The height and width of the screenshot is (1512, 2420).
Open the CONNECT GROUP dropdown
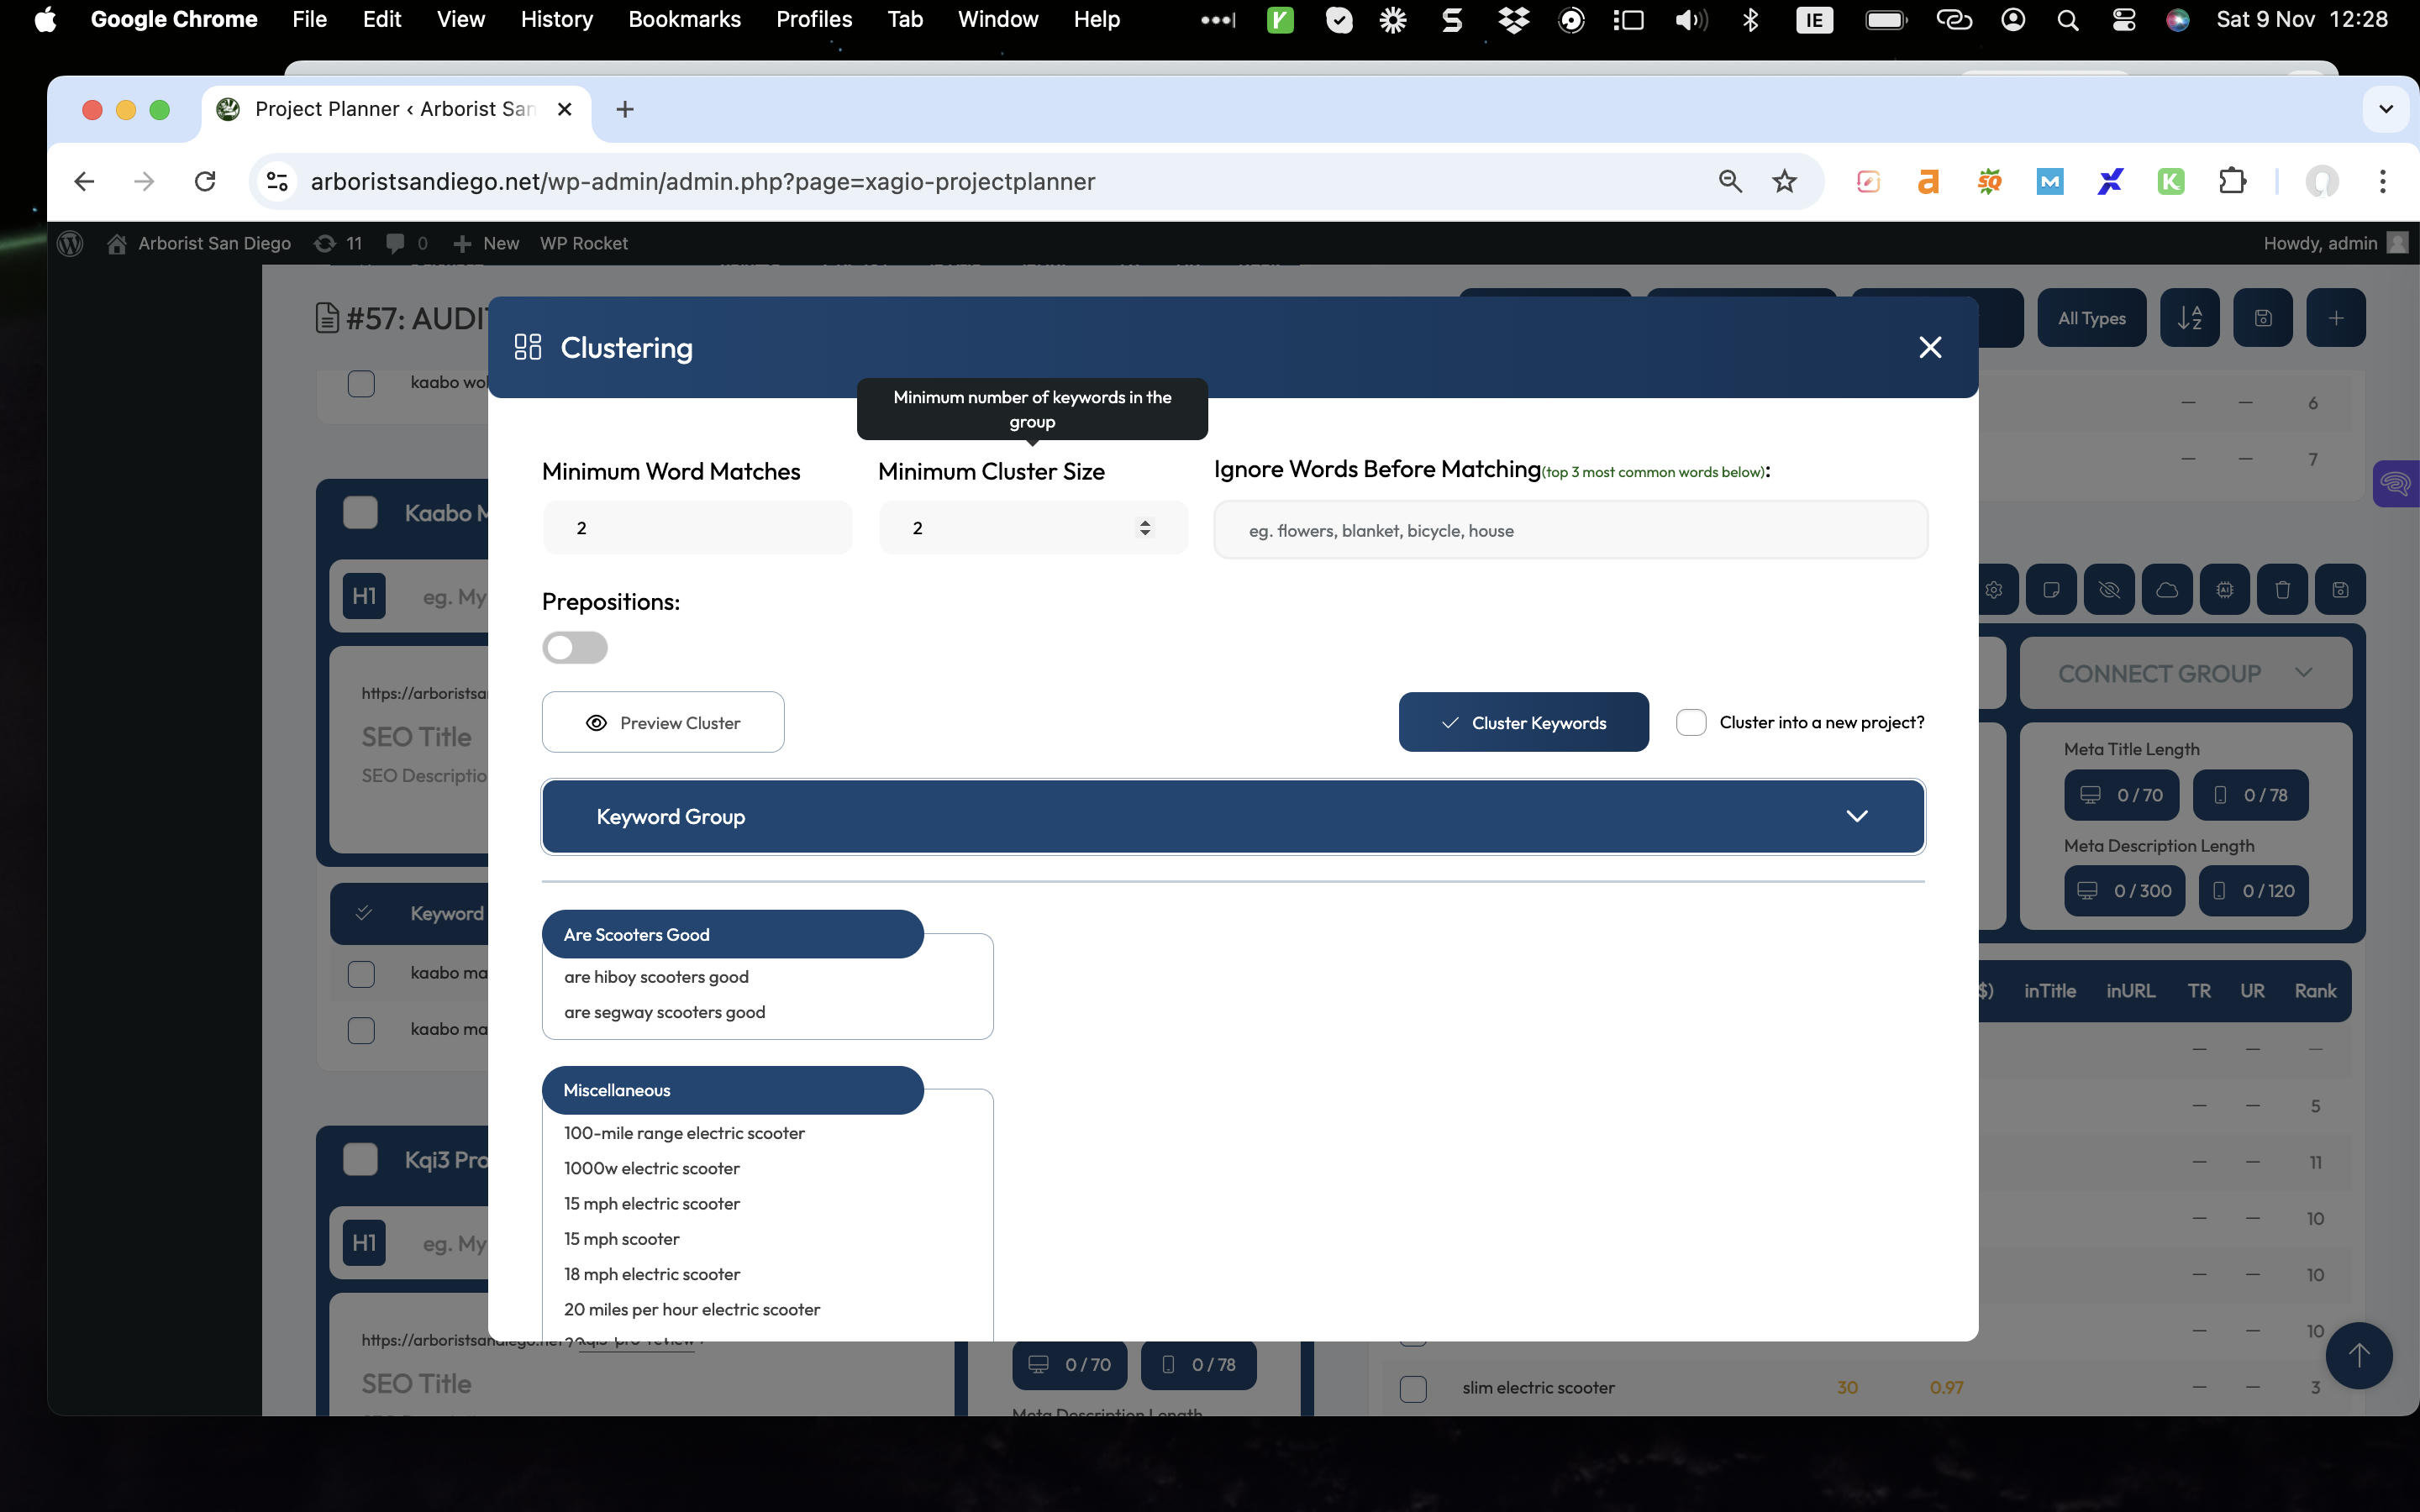(2185, 673)
